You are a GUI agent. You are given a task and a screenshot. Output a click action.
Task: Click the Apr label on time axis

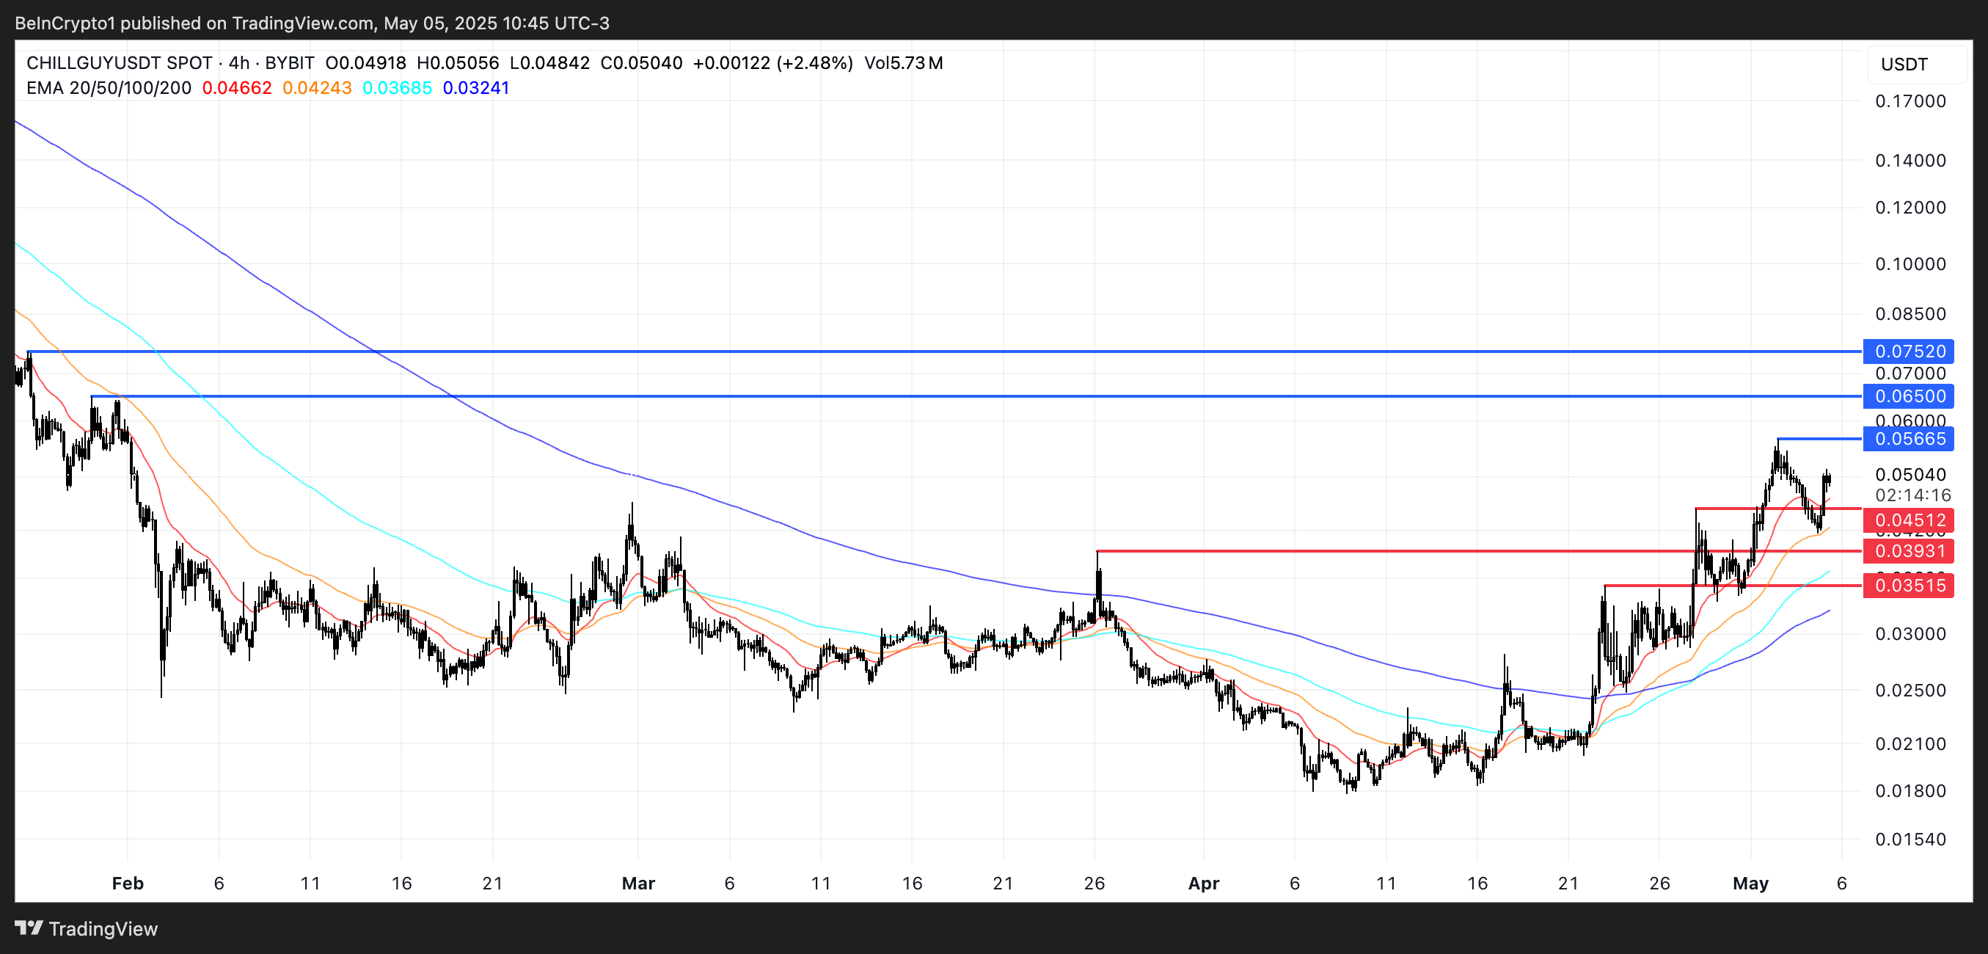point(1203,883)
